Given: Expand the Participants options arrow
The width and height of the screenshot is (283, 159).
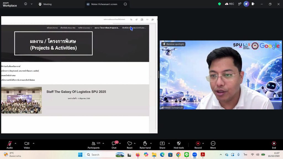Looking at the screenshot, I should click(x=103, y=144).
